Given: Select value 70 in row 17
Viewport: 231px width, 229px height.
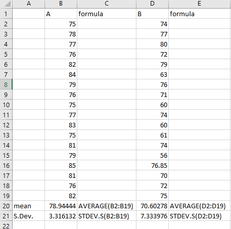Looking at the screenshot, I should tap(152, 175).
